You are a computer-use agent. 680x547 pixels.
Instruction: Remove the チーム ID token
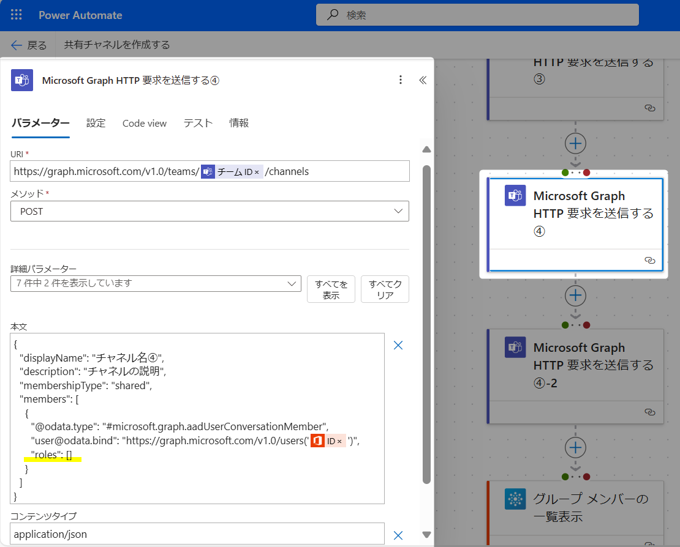(x=257, y=173)
